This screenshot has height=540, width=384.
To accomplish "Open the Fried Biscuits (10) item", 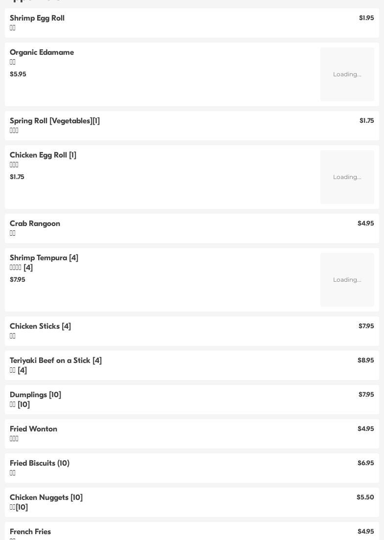I will click(x=40, y=463).
